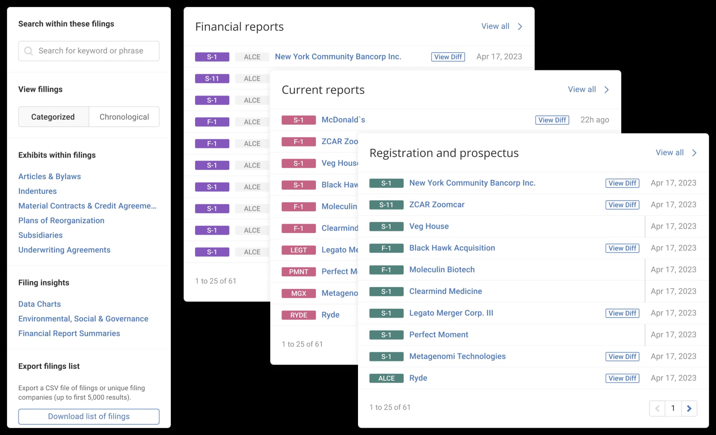
Task: Open Ryde in Registration panel
Action: click(418, 378)
